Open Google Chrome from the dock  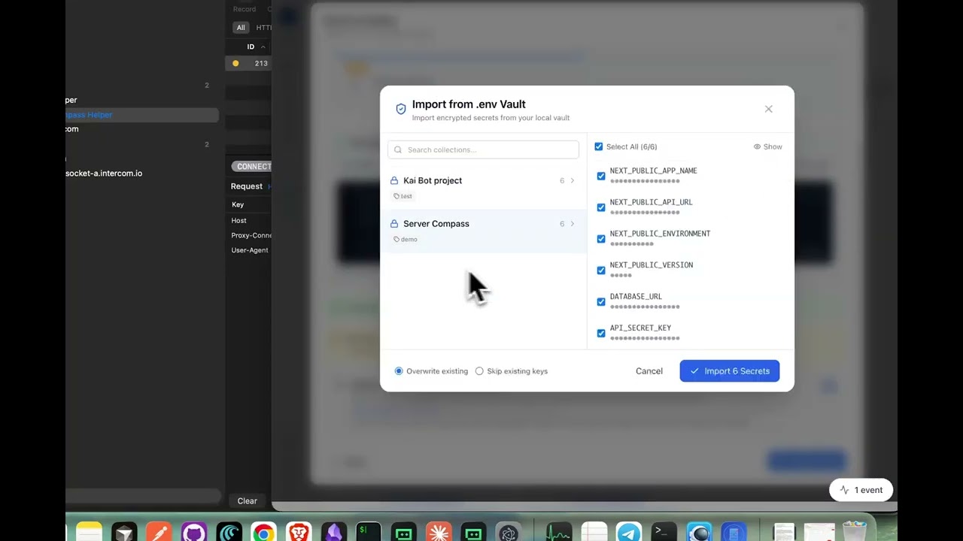(263, 532)
